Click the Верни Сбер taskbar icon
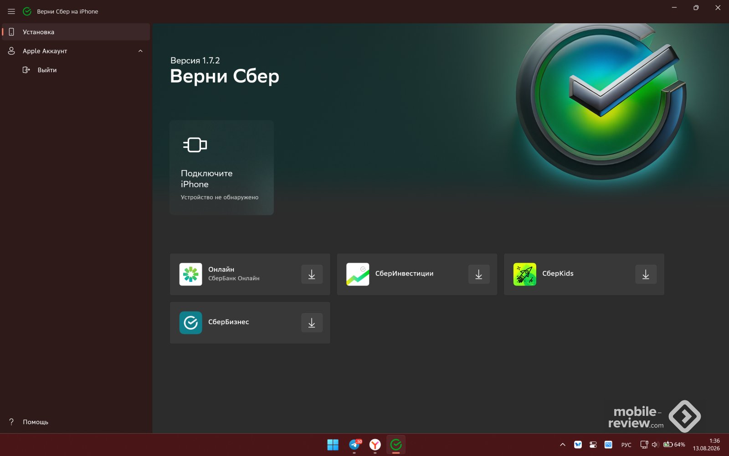Image resolution: width=729 pixels, height=456 pixels. [x=396, y=445]
